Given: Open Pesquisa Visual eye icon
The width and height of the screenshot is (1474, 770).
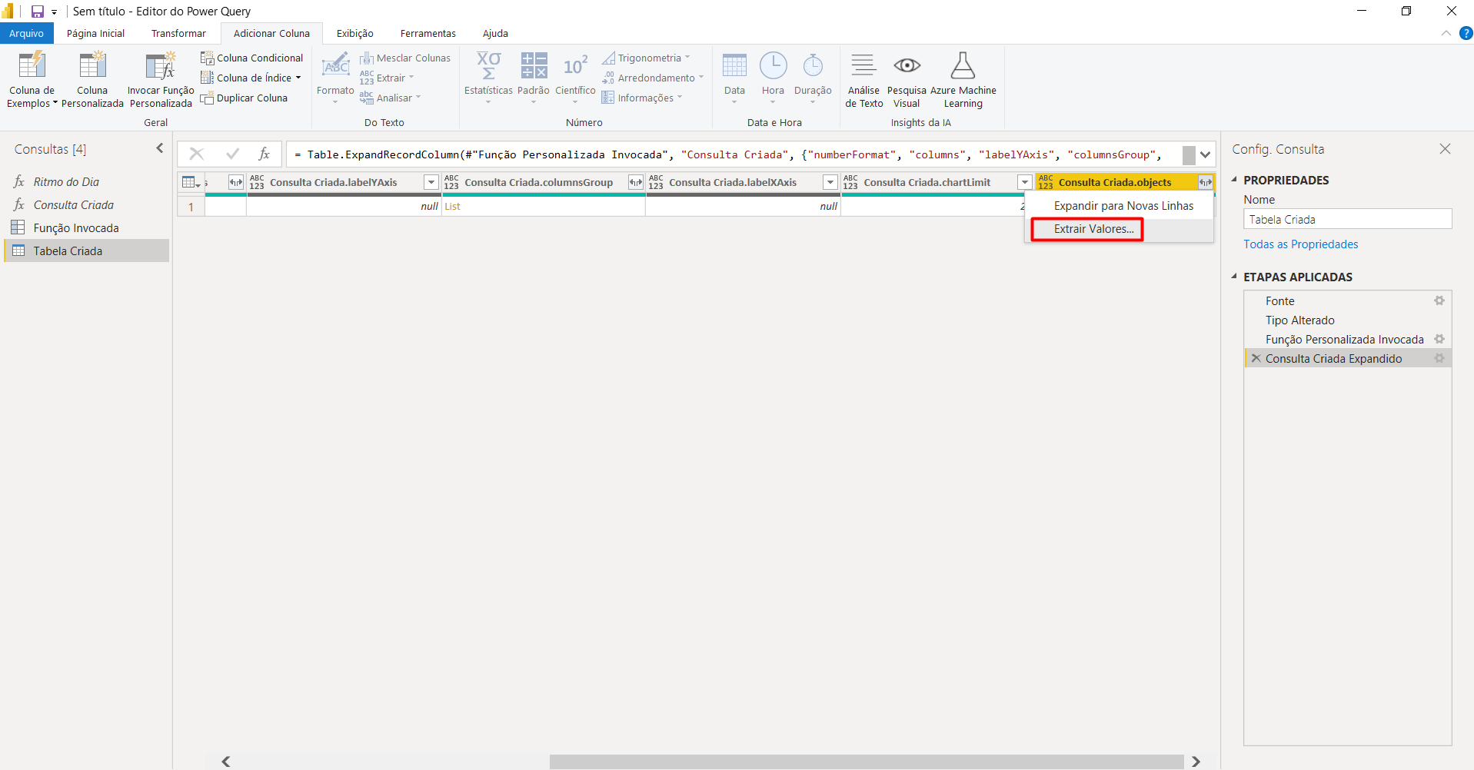Looking at the screenshot, I should tap(907, 66).
